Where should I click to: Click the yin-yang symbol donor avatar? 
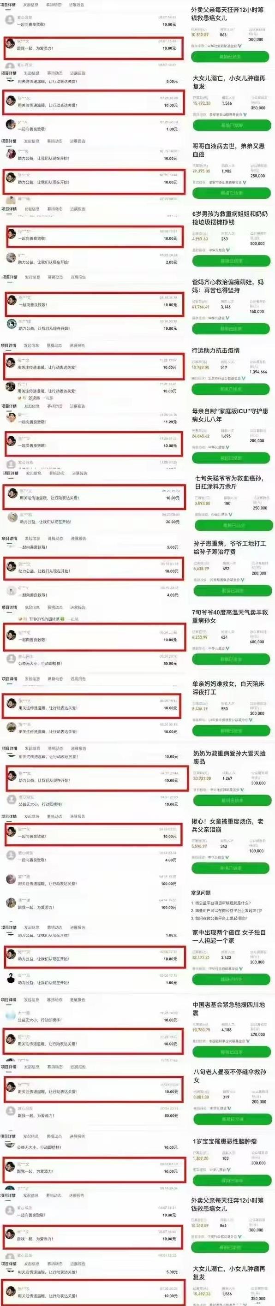tap(11, 324)
